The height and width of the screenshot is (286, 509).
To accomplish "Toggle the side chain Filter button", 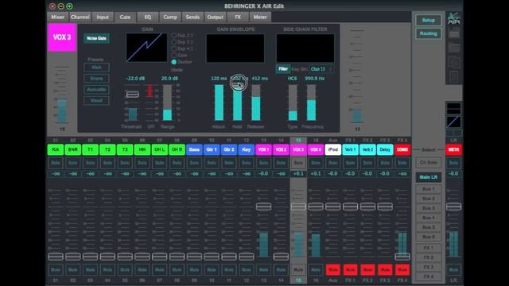I will pos(283,69).
